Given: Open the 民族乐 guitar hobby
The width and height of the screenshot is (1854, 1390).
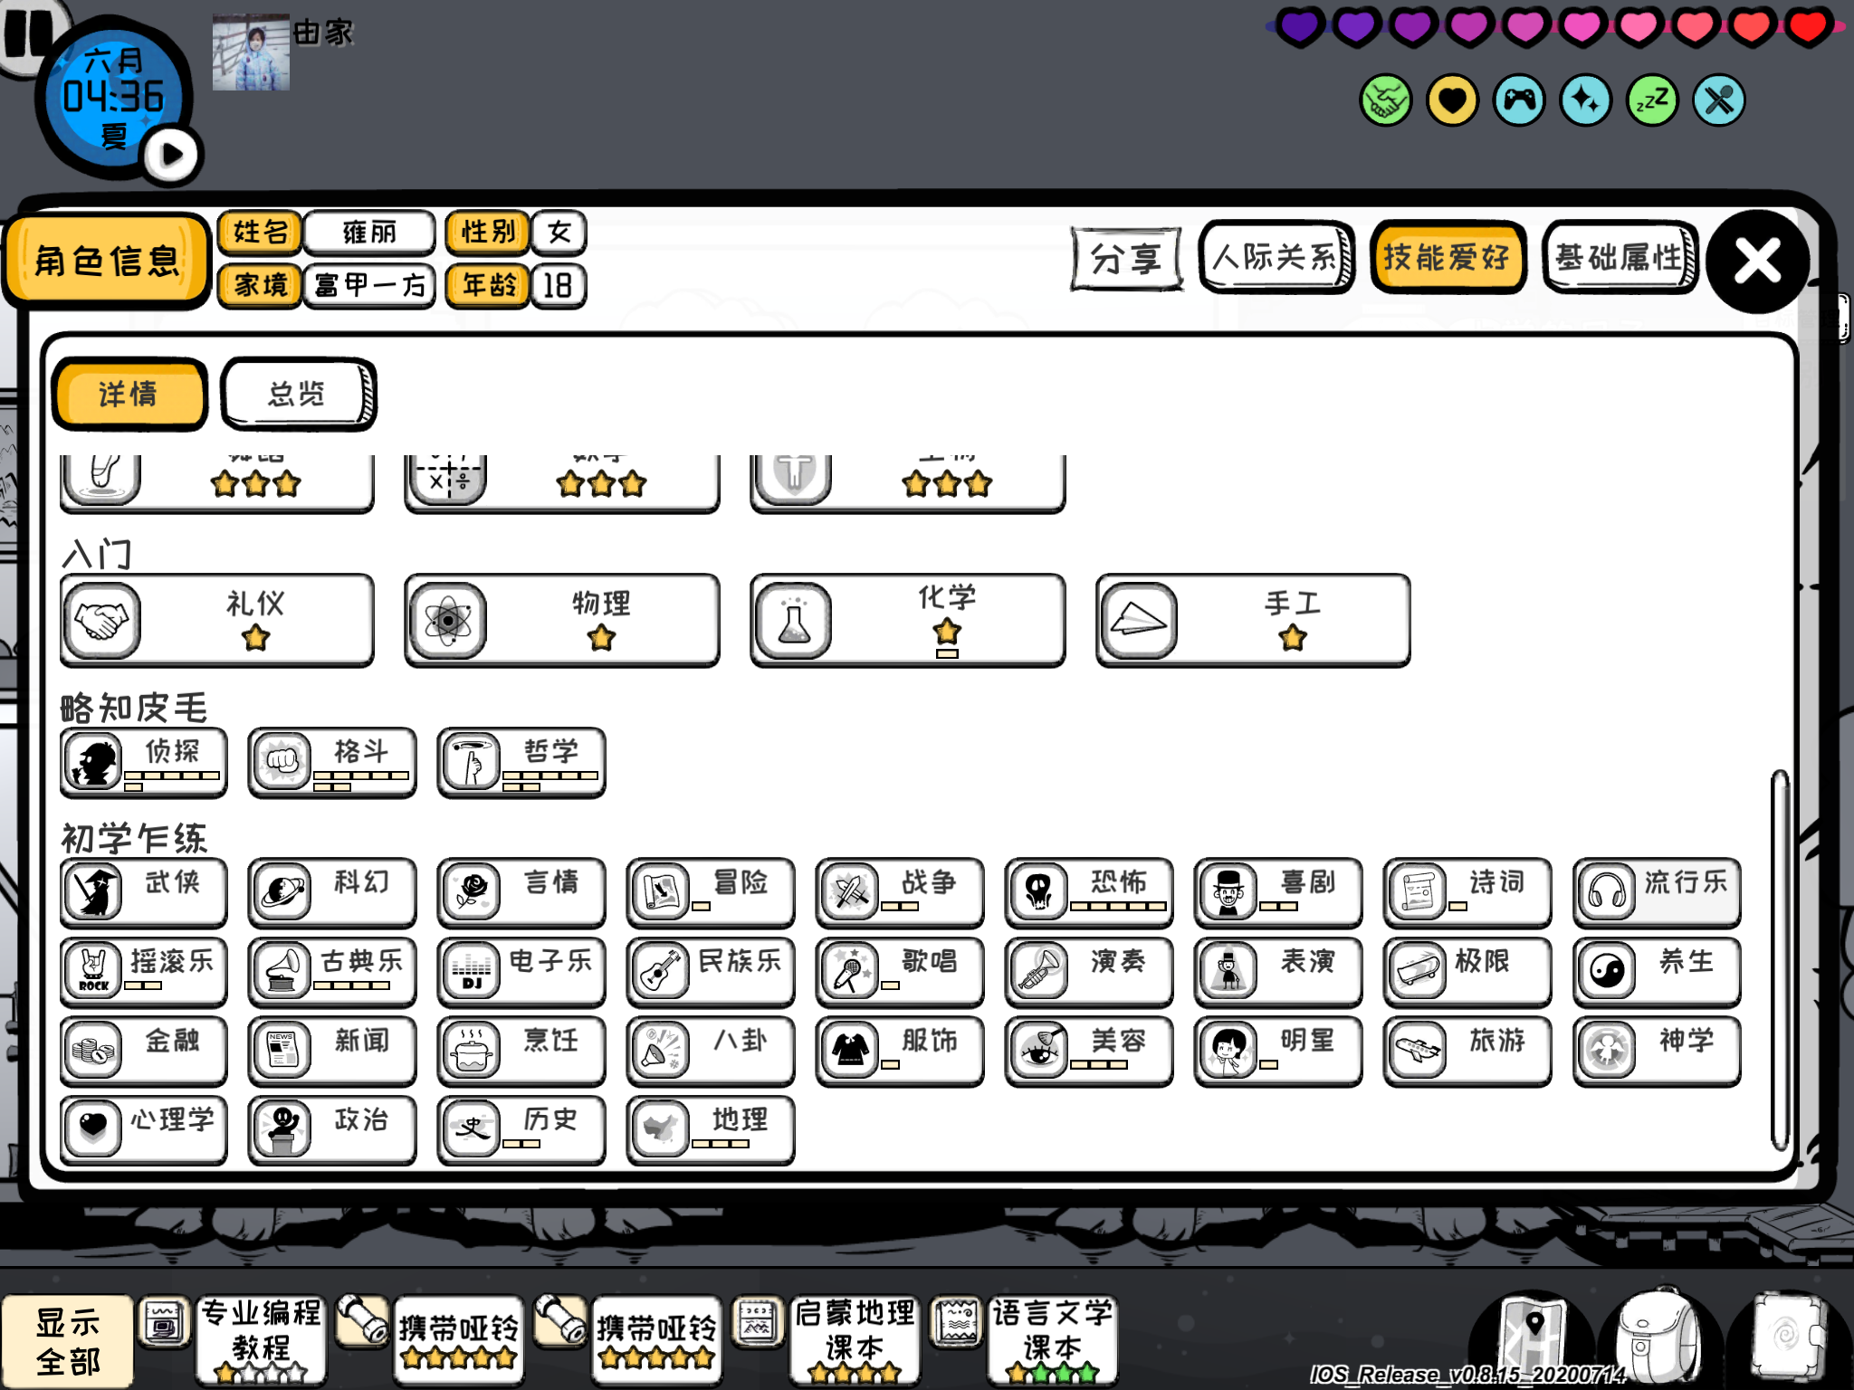Looking at the screenshot, I should (711, 973).
